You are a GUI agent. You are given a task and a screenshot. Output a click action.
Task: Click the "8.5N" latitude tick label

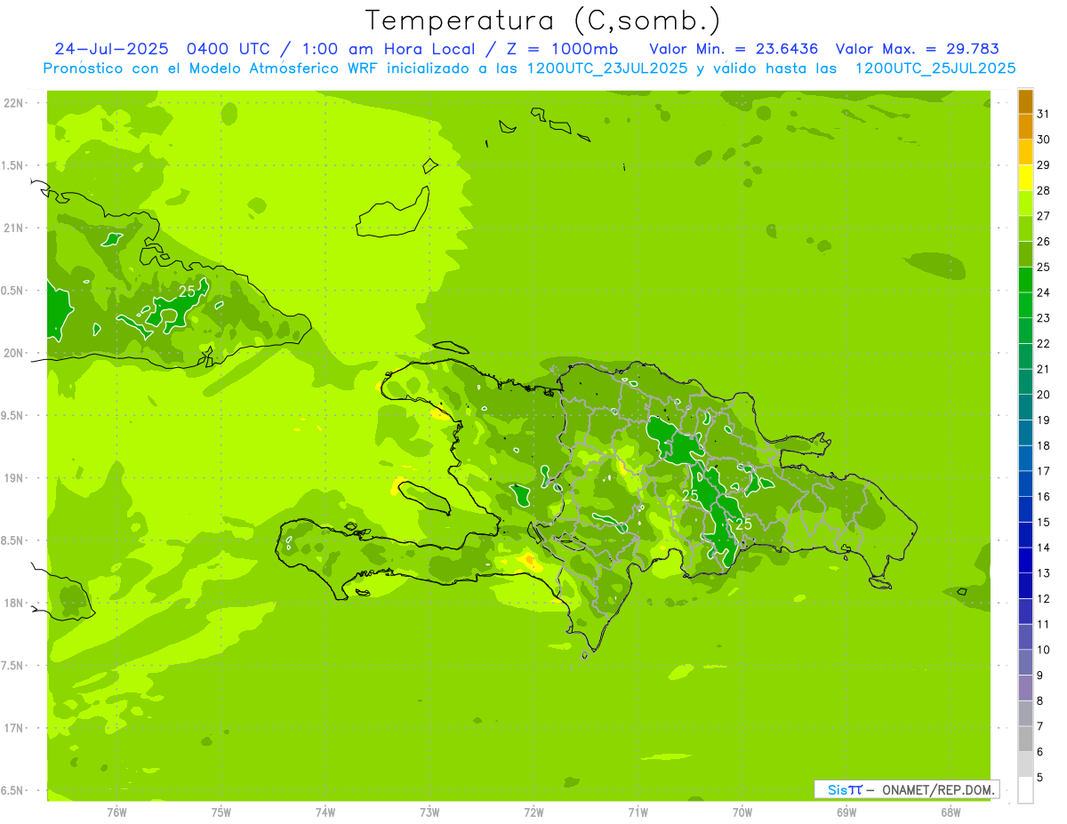(13, 540)
